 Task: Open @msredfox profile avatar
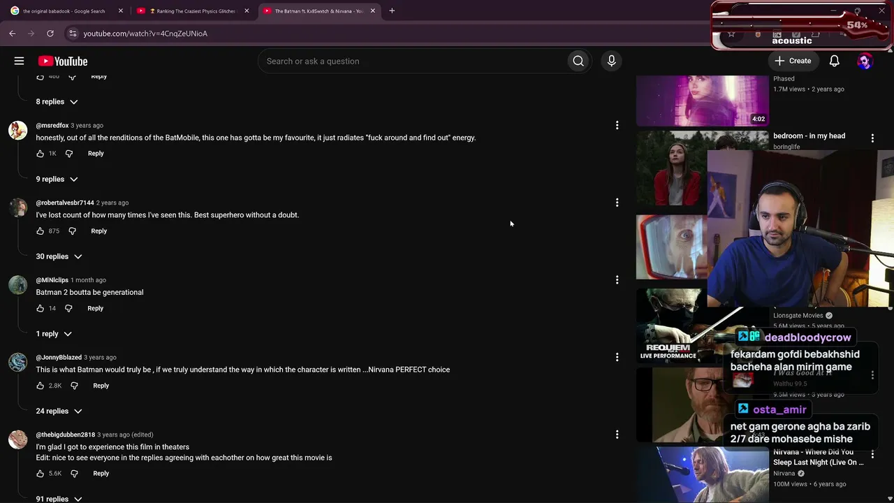17,130
